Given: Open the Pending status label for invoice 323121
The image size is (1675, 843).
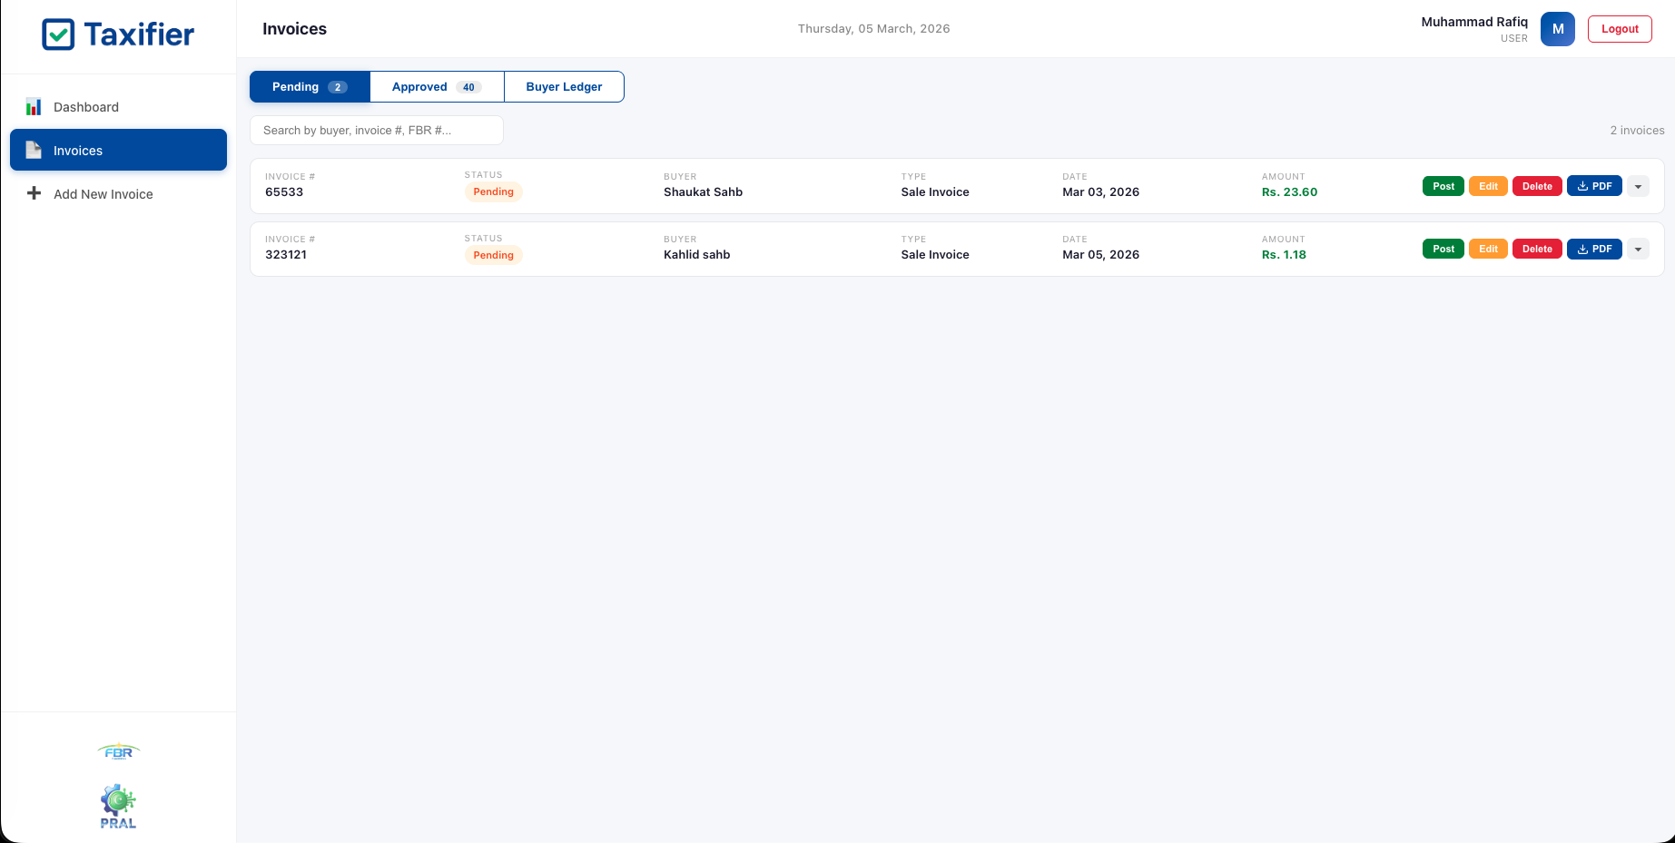Looking at the screenshot, I should coord(493,255).
